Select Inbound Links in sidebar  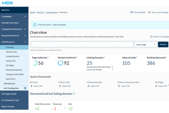(14, 52)
